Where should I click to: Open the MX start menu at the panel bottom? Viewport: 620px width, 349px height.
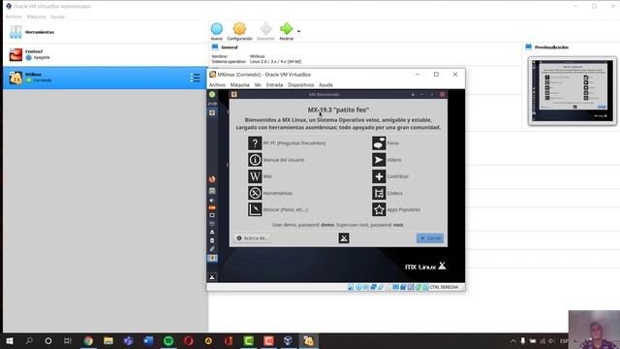click(x=212, y=276)
